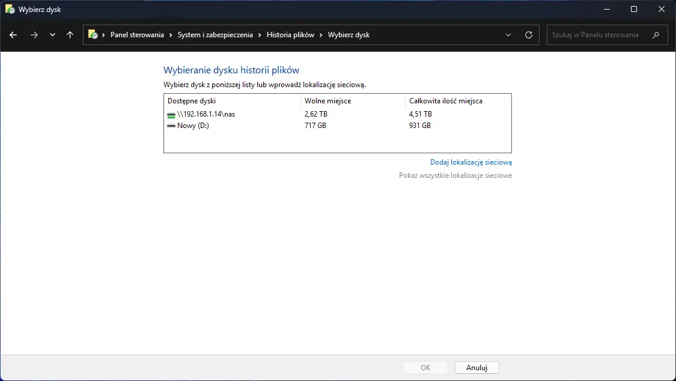Go to 'Historia plików' breadcrumb
This screenshot has width=676, height=381.
(290, 35)
